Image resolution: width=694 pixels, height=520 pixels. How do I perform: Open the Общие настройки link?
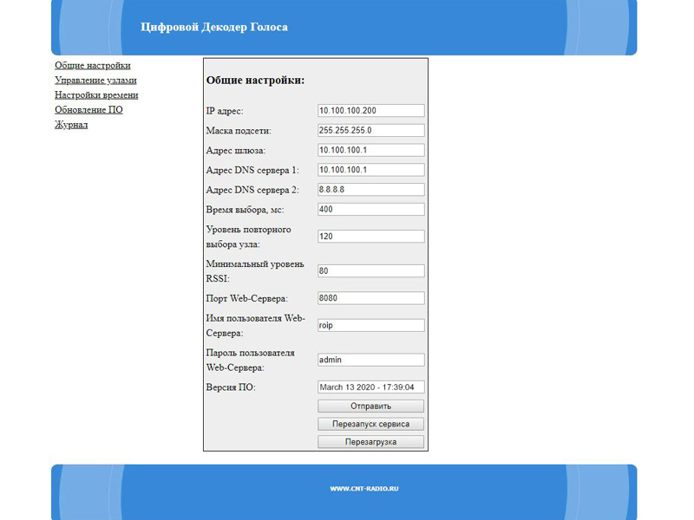pos(93,66)
